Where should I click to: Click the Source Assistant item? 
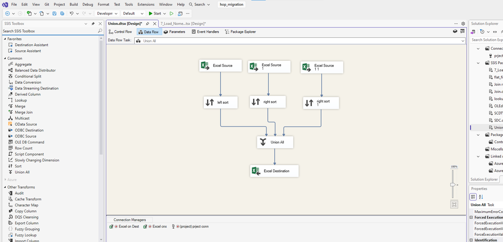click(28, 51)
